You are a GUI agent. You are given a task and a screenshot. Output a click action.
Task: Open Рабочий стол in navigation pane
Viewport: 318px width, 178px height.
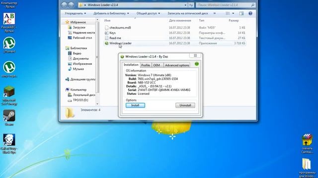pyautogui.click(x=82, y=38)
